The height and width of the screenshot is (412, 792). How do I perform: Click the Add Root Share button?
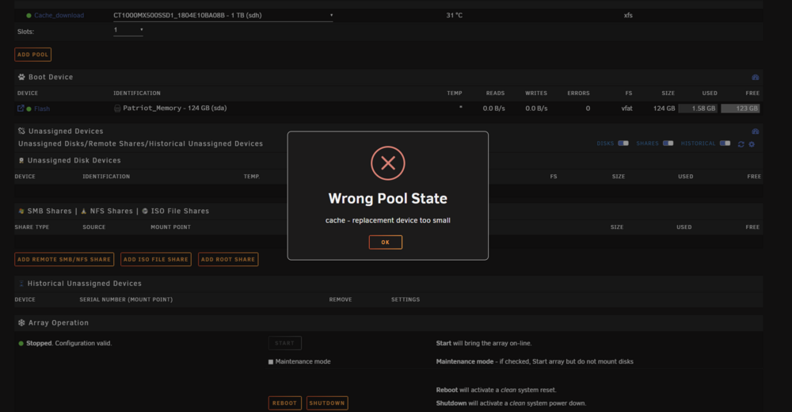(x=228, y=259)
